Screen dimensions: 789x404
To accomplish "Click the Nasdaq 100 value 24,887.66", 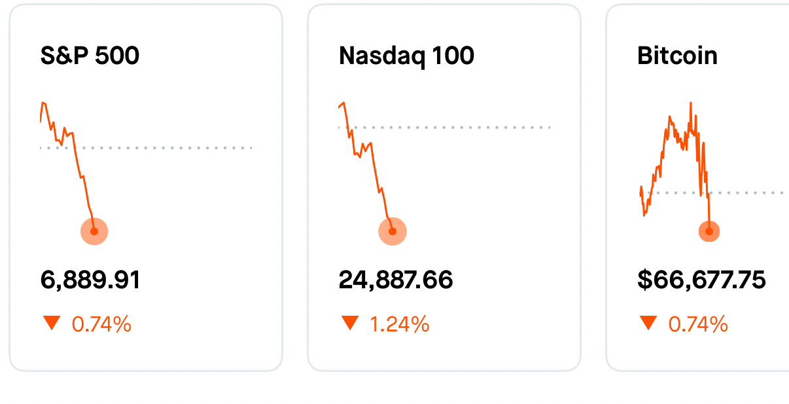I will (x=396, y=280).
